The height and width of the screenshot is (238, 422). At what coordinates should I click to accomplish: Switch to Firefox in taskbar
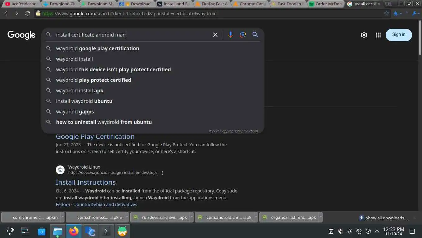74,231
